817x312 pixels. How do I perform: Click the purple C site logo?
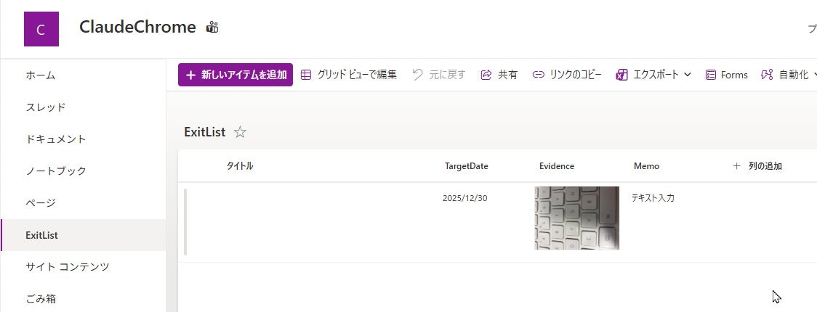[41, 29]
